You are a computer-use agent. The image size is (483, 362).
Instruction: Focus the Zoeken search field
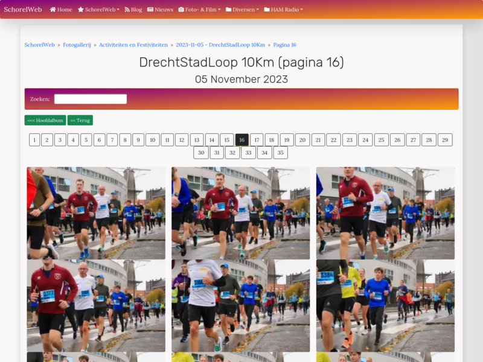tap(91, 99)
